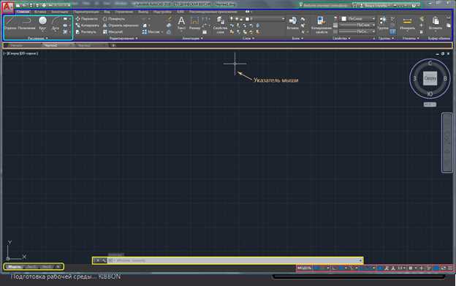Click the Растянуть stretch tool

pos(86,31)
